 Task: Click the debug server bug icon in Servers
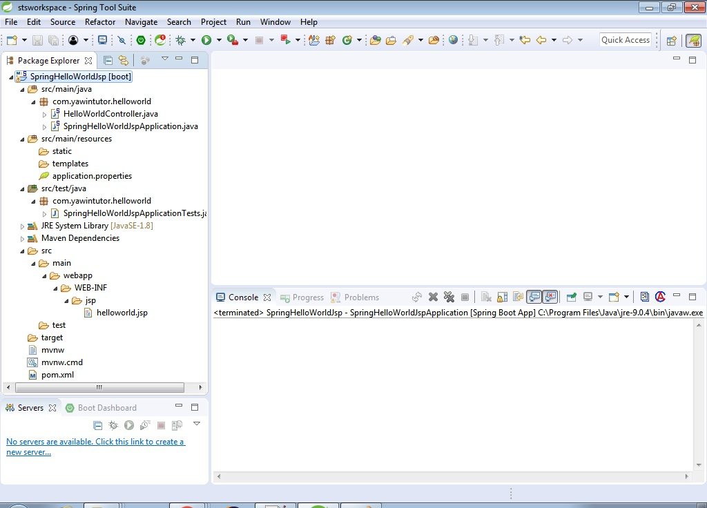(x=113, y=425)
